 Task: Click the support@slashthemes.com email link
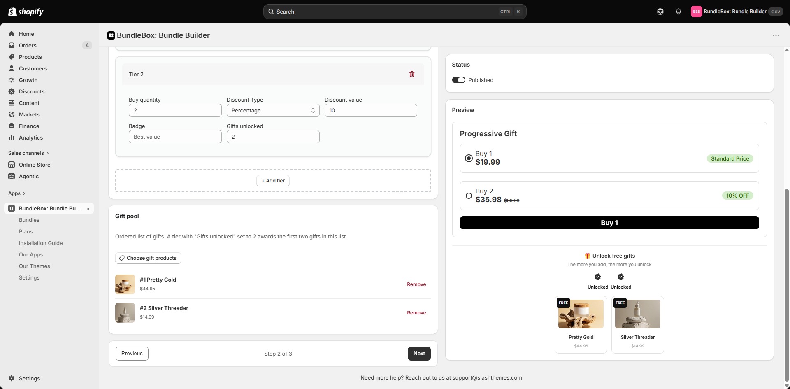coord(487,377)
